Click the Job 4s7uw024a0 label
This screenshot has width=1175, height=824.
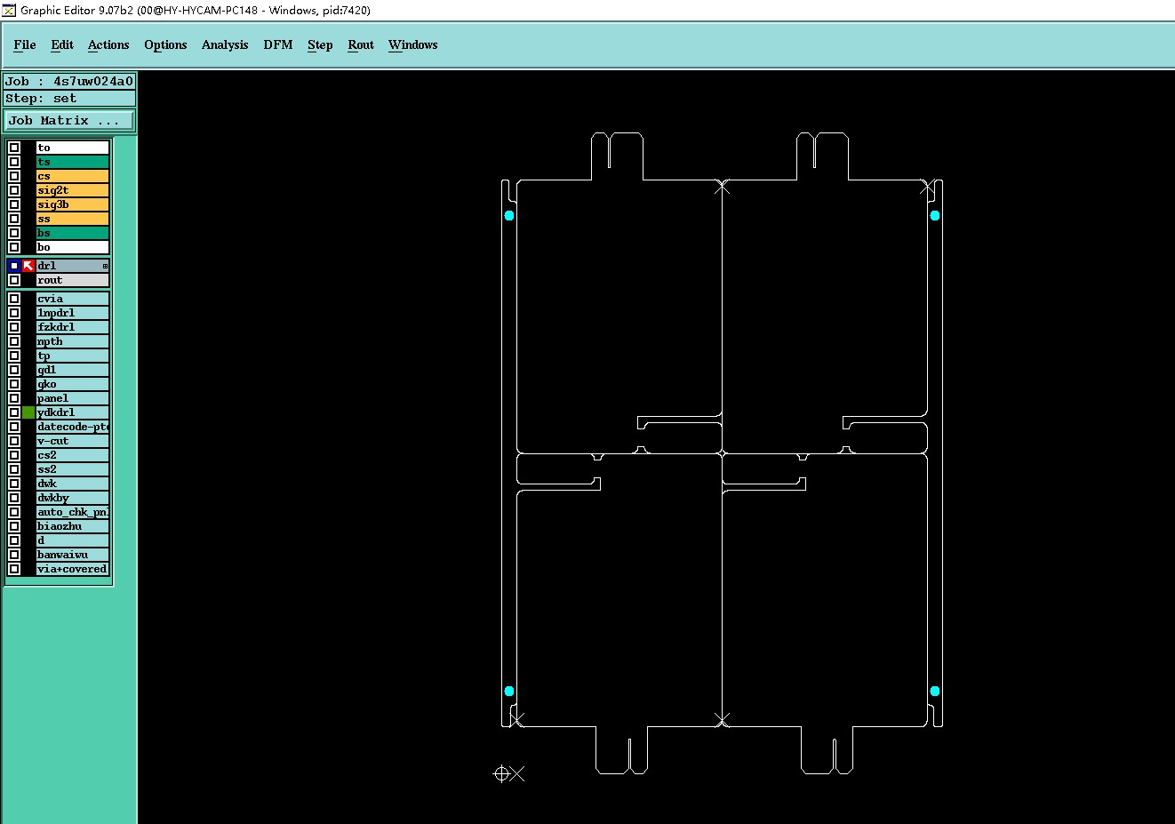[x=69, y=81]
